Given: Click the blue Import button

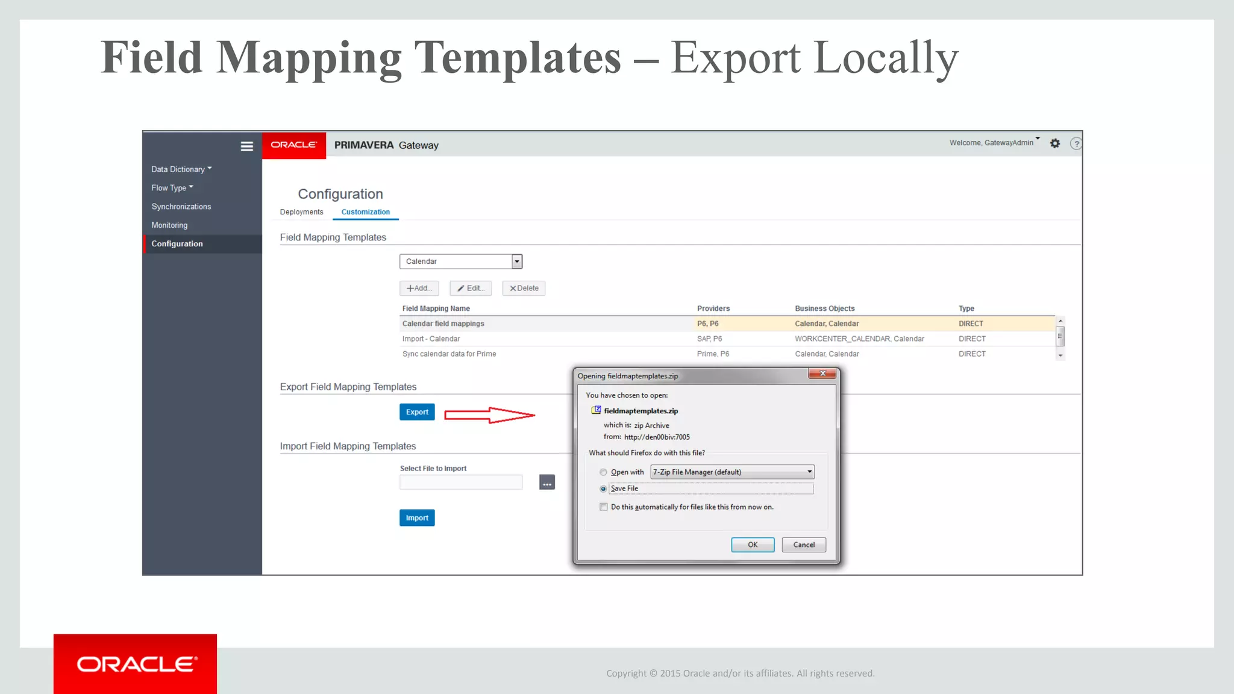Looking at the screenshot, I should coord(417,518).
